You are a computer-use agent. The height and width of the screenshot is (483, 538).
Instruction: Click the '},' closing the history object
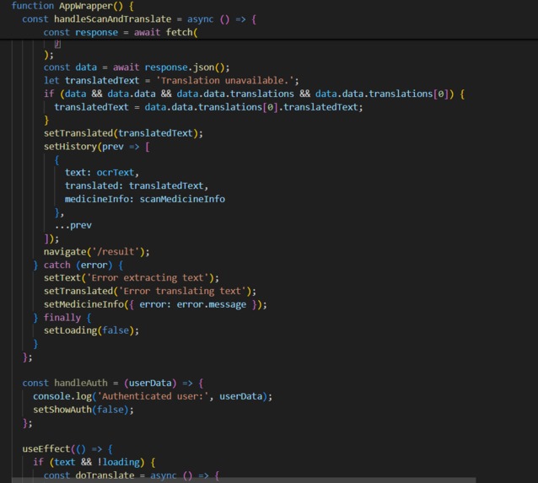(59, 212)
